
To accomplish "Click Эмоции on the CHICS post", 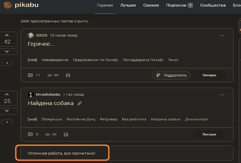I will [x=209, y=75].
